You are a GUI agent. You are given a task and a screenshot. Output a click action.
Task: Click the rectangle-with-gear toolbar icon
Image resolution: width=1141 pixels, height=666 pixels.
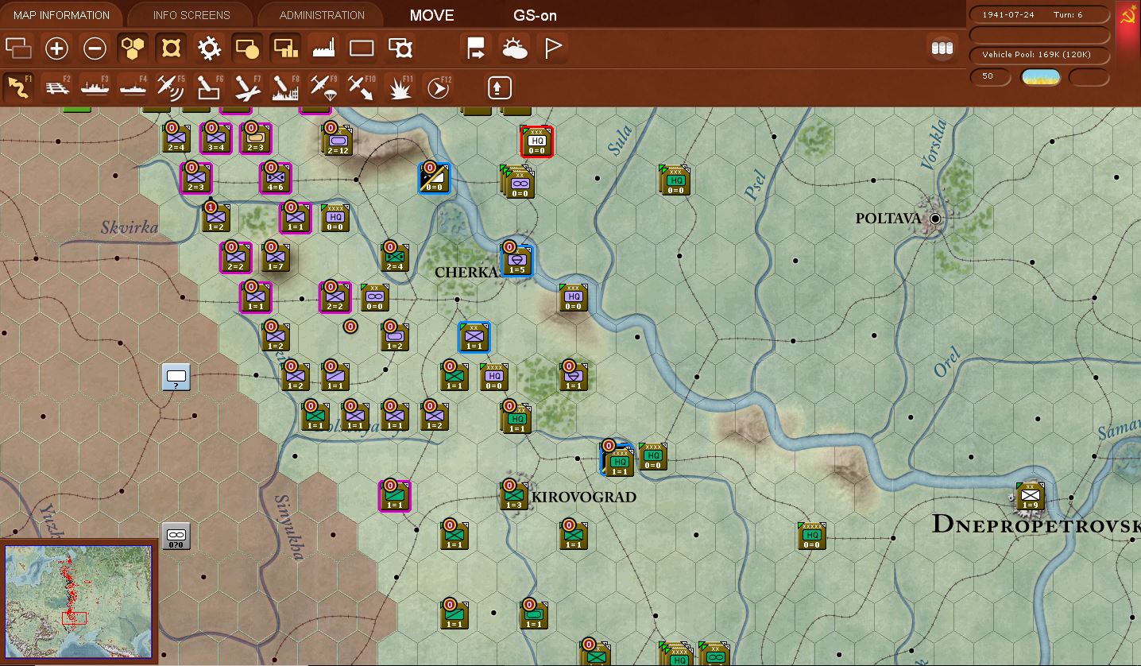pyautogui.click(x=400, y=48)
